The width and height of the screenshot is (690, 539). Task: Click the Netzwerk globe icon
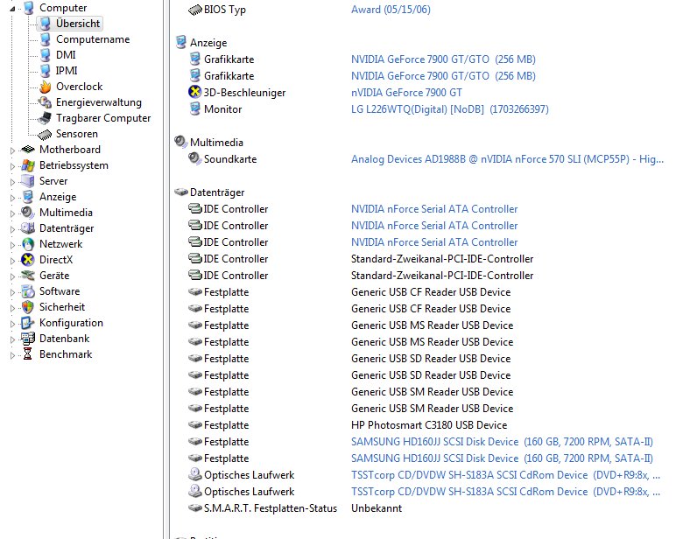point(28,244)
